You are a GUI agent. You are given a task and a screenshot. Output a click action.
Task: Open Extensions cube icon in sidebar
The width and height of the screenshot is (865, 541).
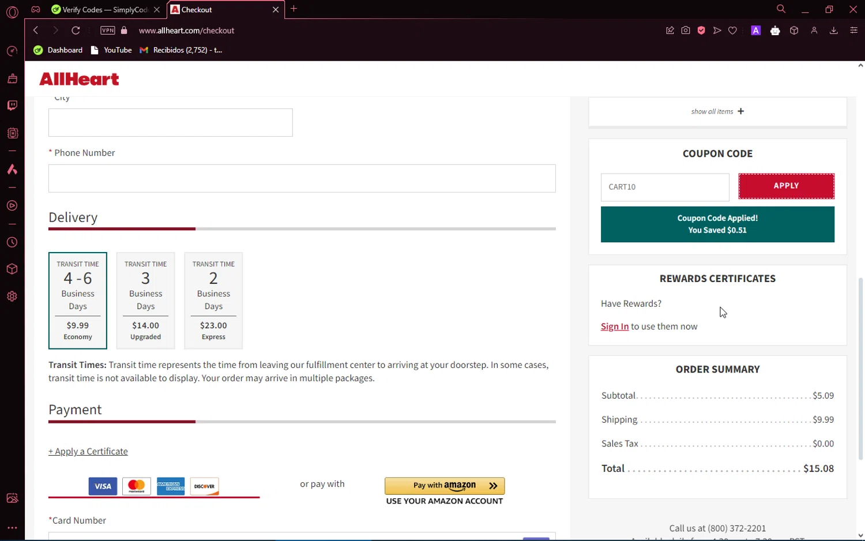click(12, 269)
